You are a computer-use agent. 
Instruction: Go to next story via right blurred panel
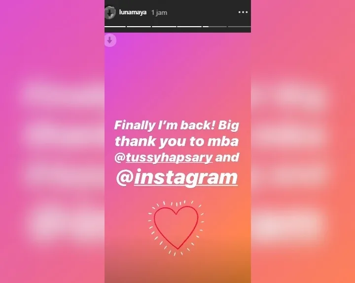tap(303, 141)
